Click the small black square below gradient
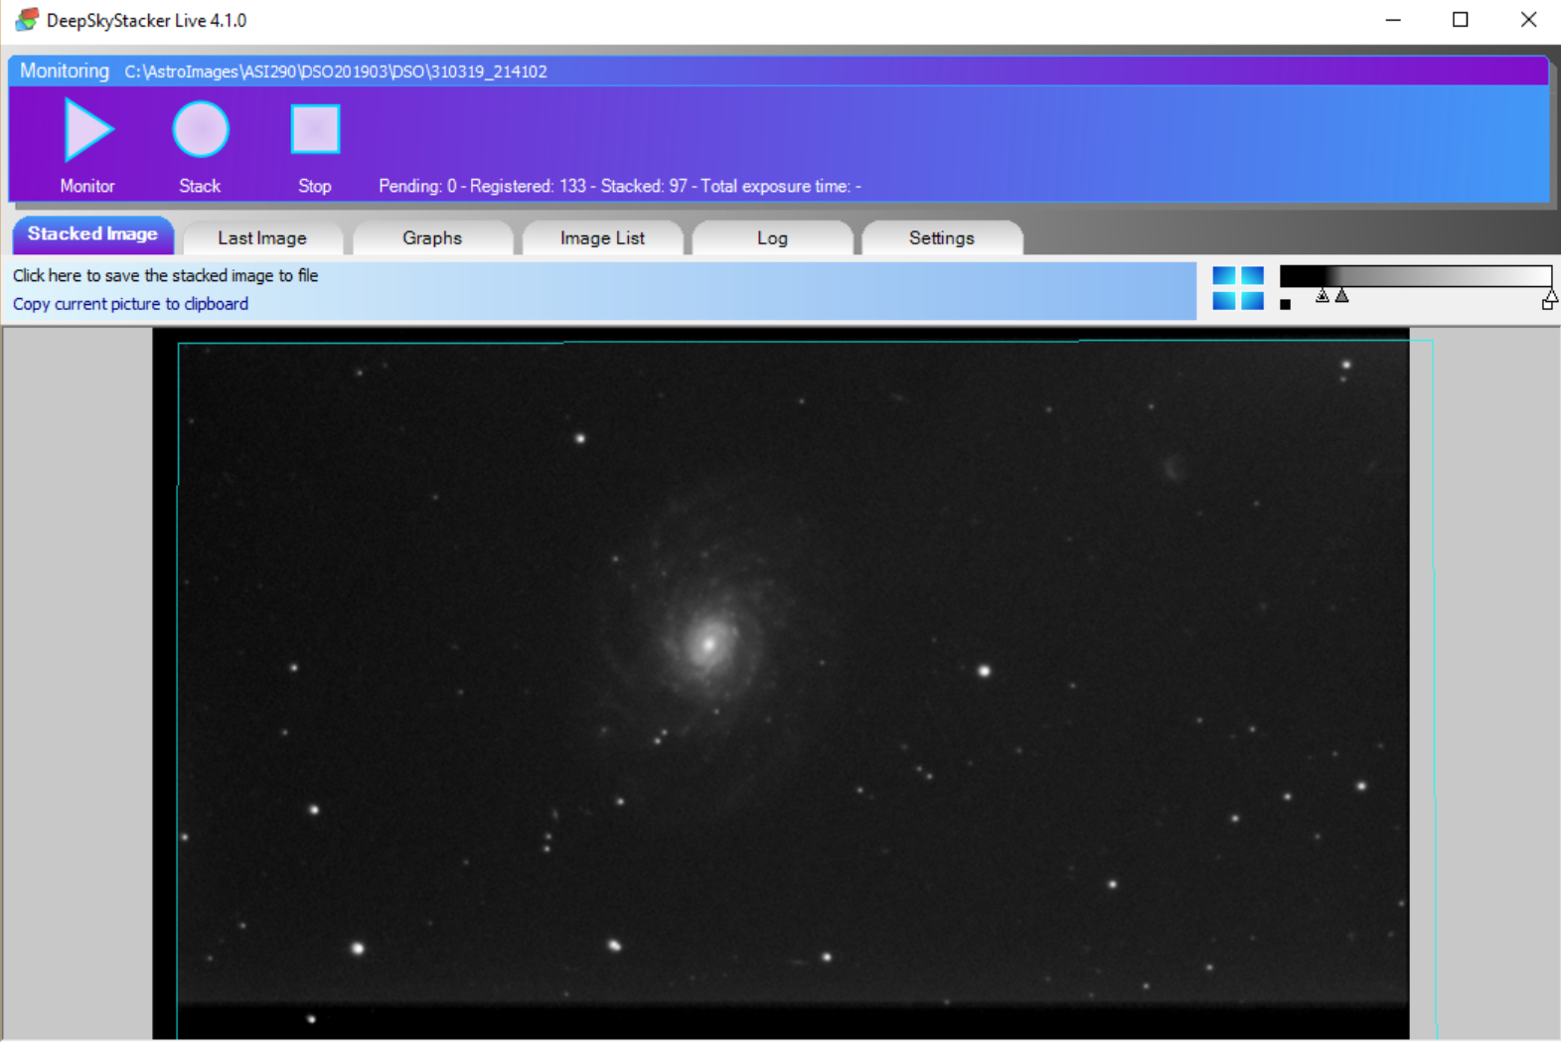 point(1286,305)
